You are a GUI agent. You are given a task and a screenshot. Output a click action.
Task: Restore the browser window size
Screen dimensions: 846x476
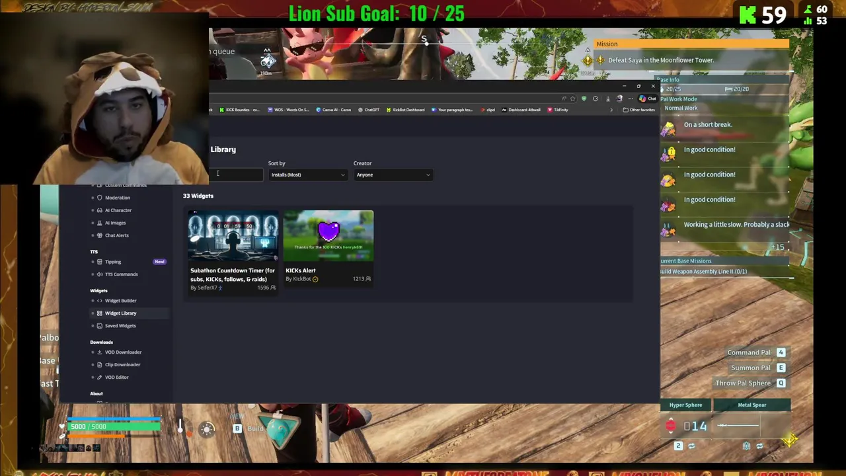638,86
